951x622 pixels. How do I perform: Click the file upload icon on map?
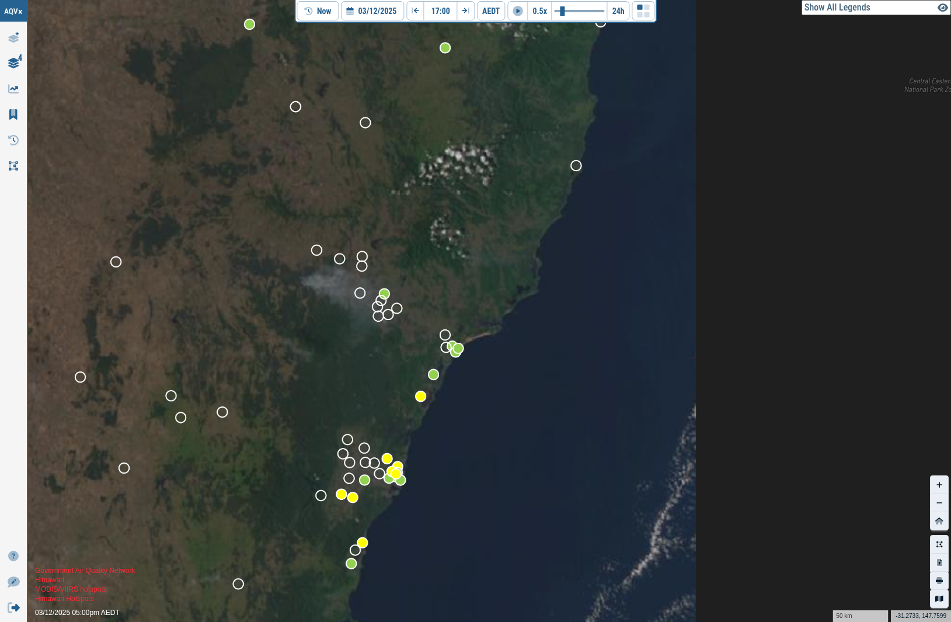pyautogui.click(x=939, y=562)
